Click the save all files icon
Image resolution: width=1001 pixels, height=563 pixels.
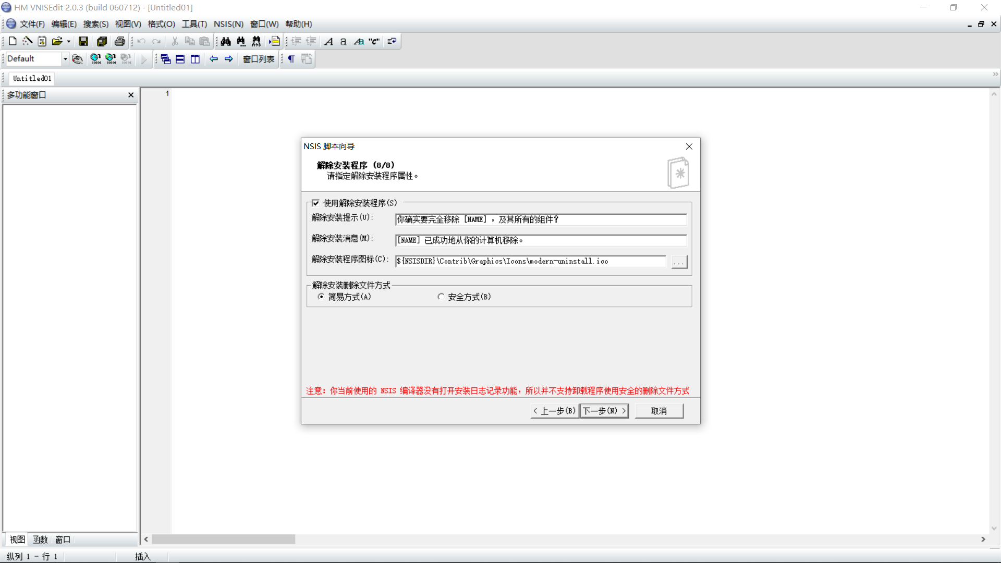point(102,41)
